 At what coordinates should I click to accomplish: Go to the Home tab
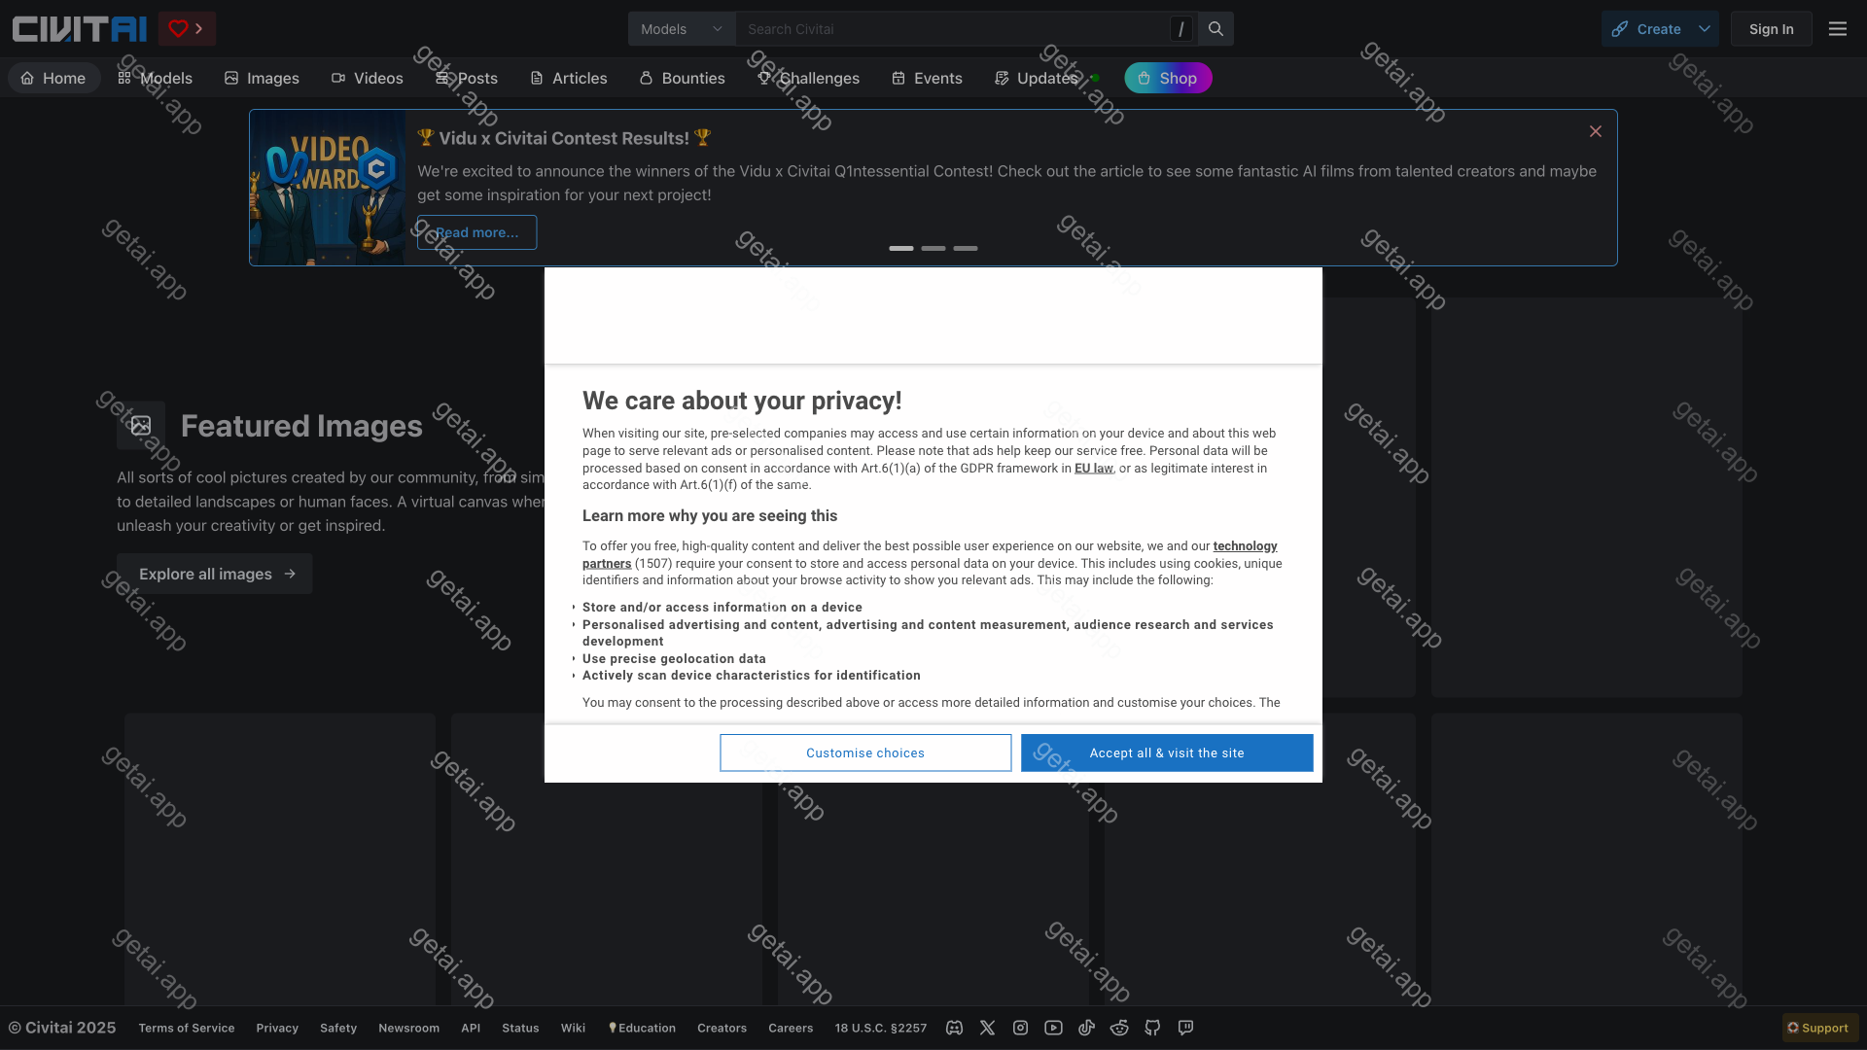pos(53,78)
